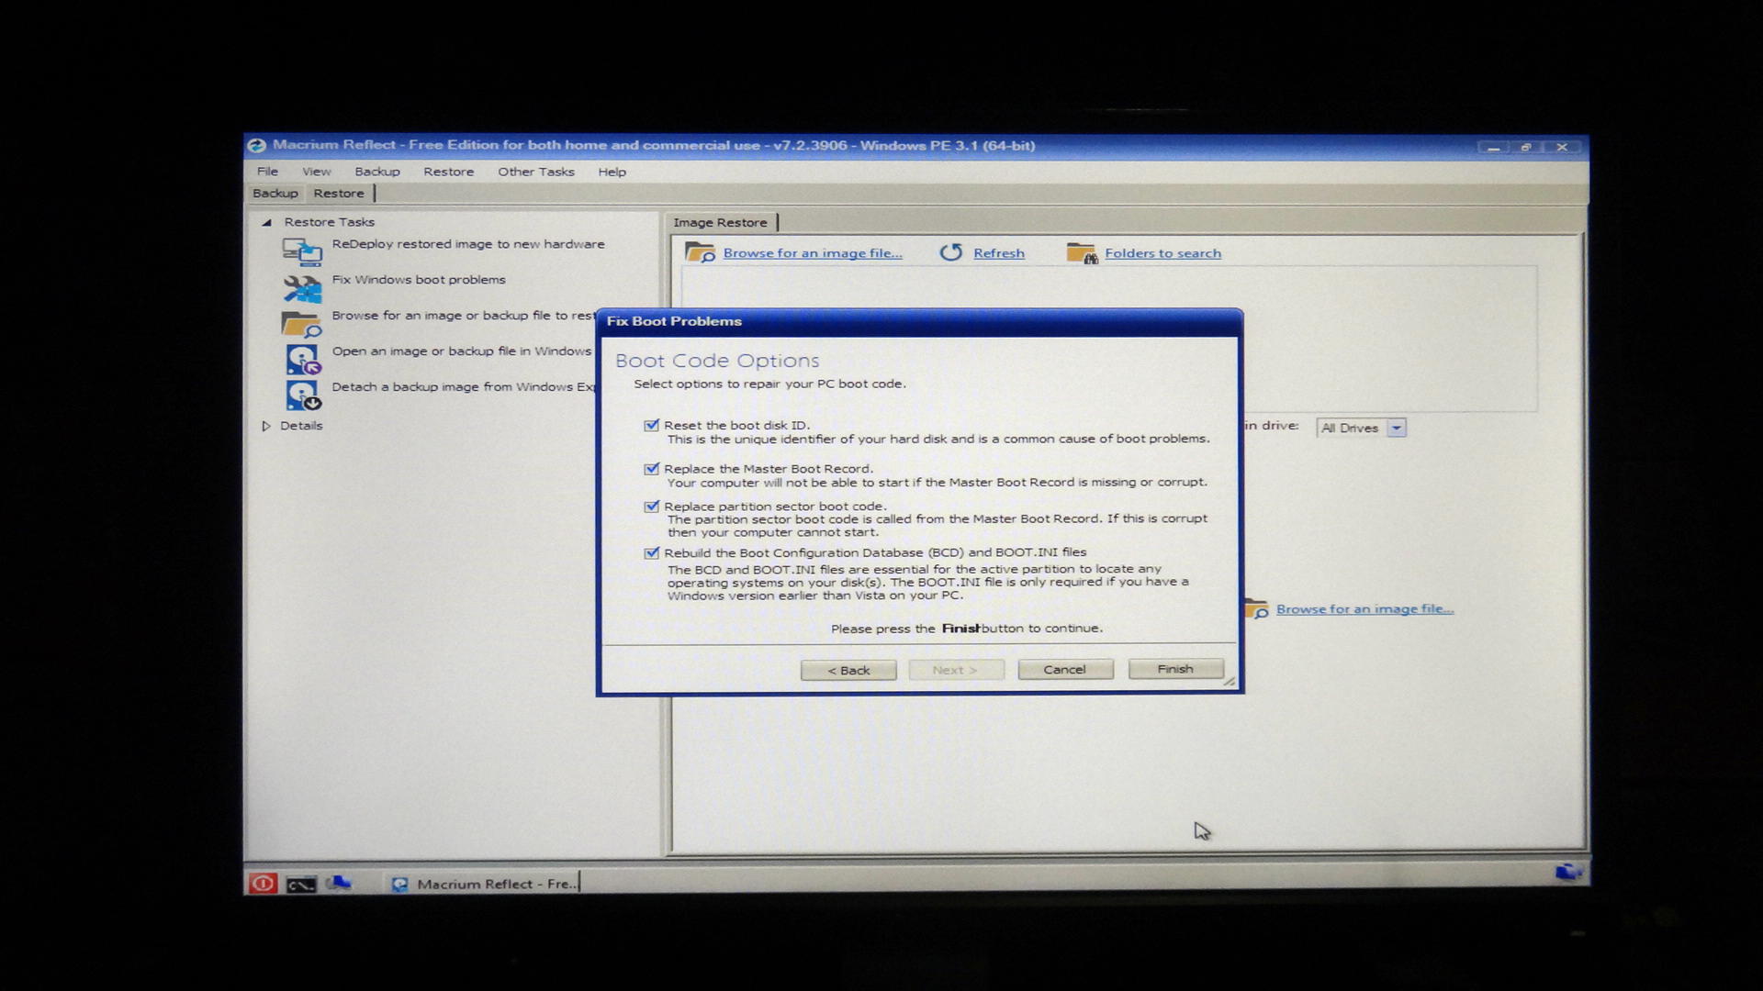
Task: Click the ReDeploy restored image icon
Action: tap(302, 251)
